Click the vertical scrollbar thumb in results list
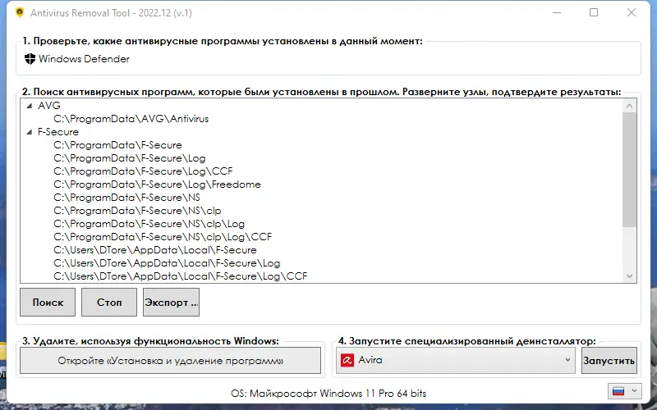The image size is (657, 410). (629, 170)
